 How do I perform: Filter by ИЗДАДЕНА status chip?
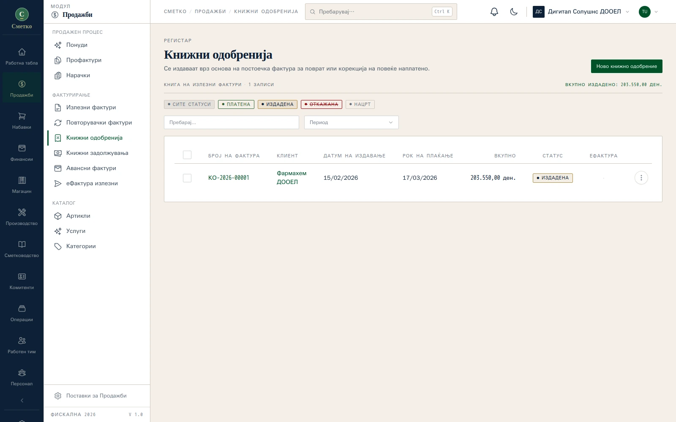[x=278, y=104]
